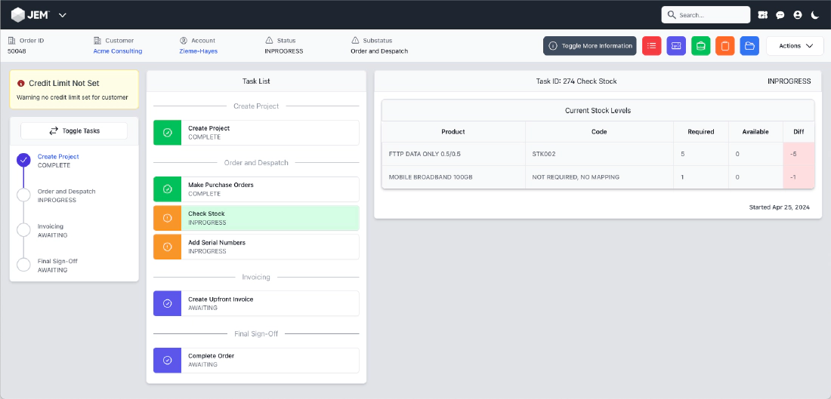Open Create Project task in Task List
The width and height of the screenshot is (831, 399).
click(x=256, y=133)
